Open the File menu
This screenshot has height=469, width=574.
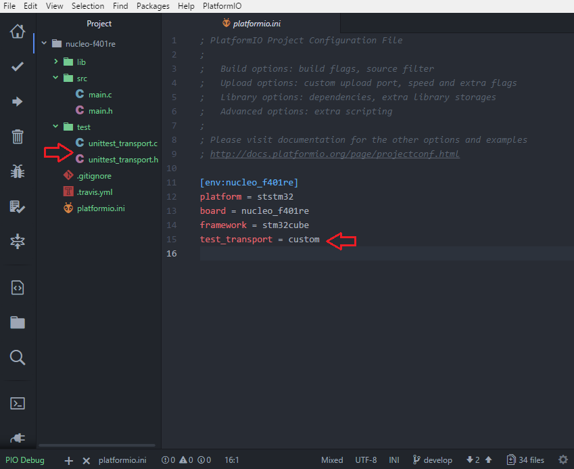point(9,6)
